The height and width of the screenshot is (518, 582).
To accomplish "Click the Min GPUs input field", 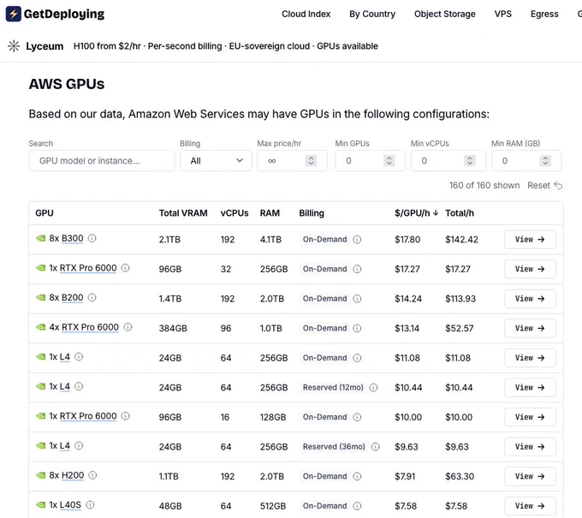I will tap(370, 161).
